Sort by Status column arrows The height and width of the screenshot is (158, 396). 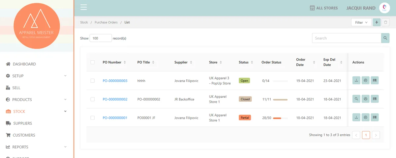252,62
